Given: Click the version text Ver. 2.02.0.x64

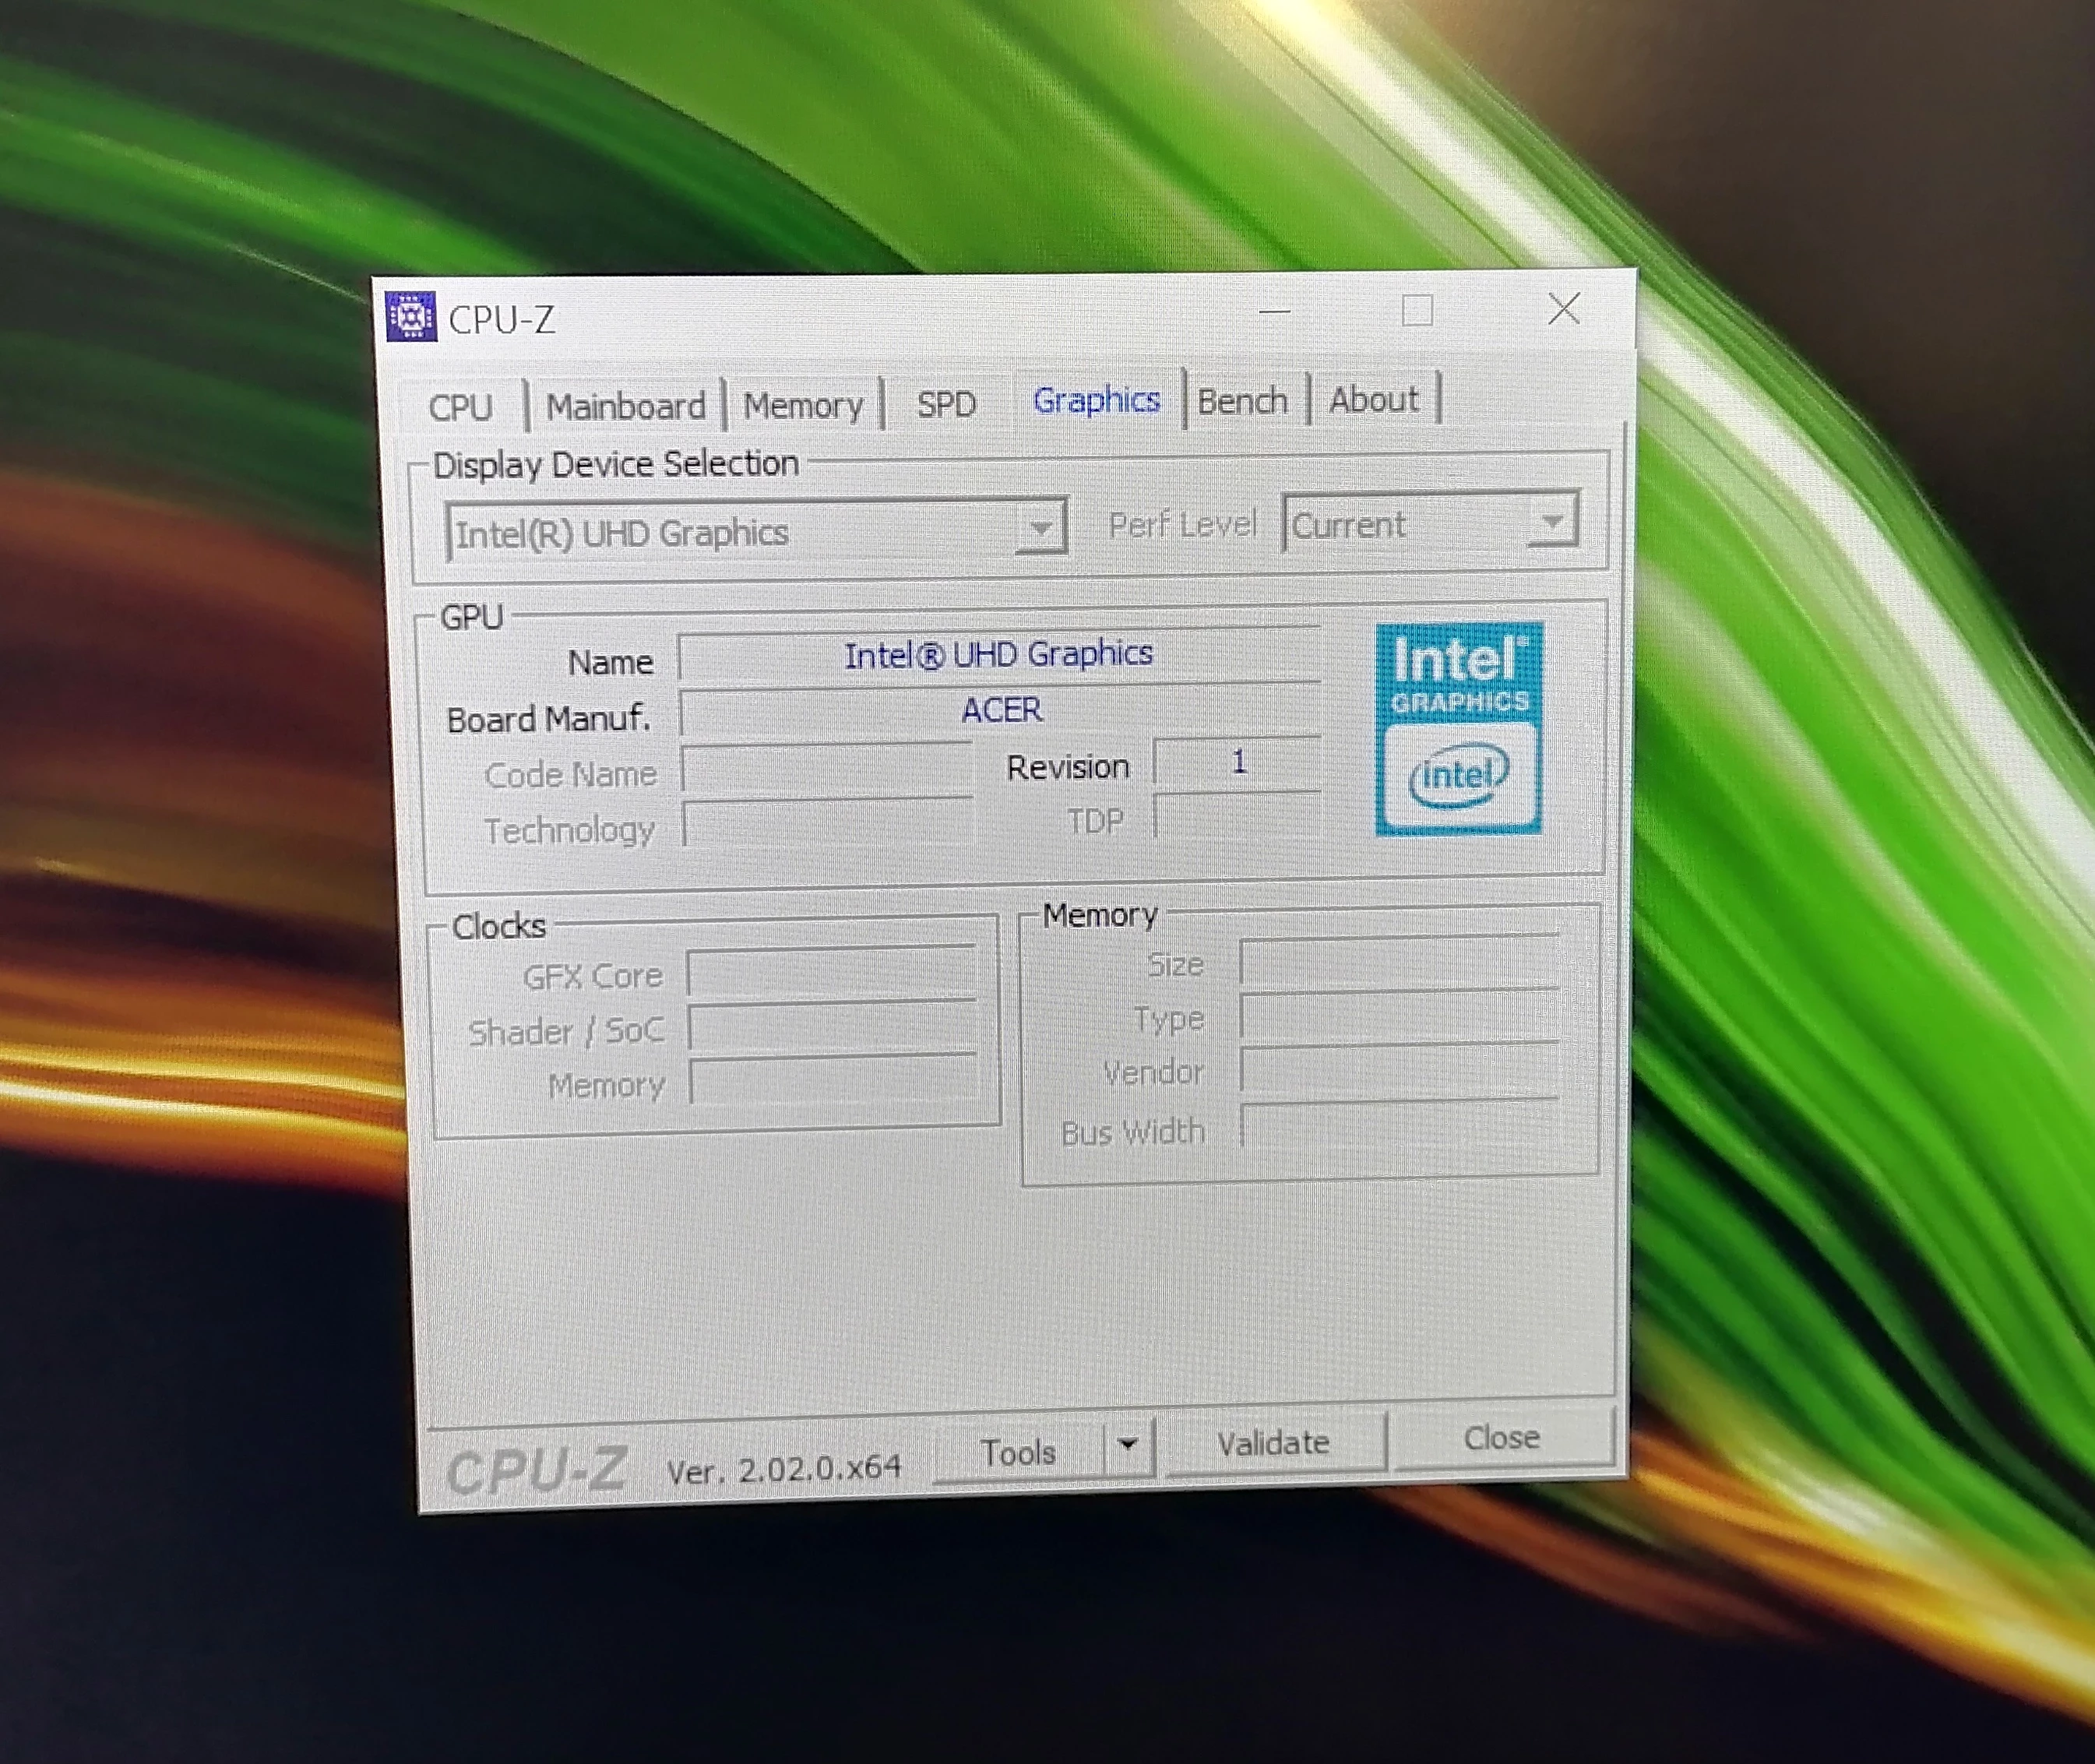Looking at the screenshot, I should click(x=784, y=1469).
